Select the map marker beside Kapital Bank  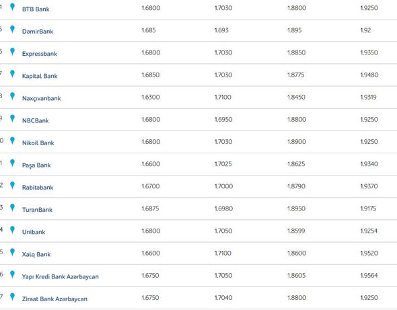(12, 74)
